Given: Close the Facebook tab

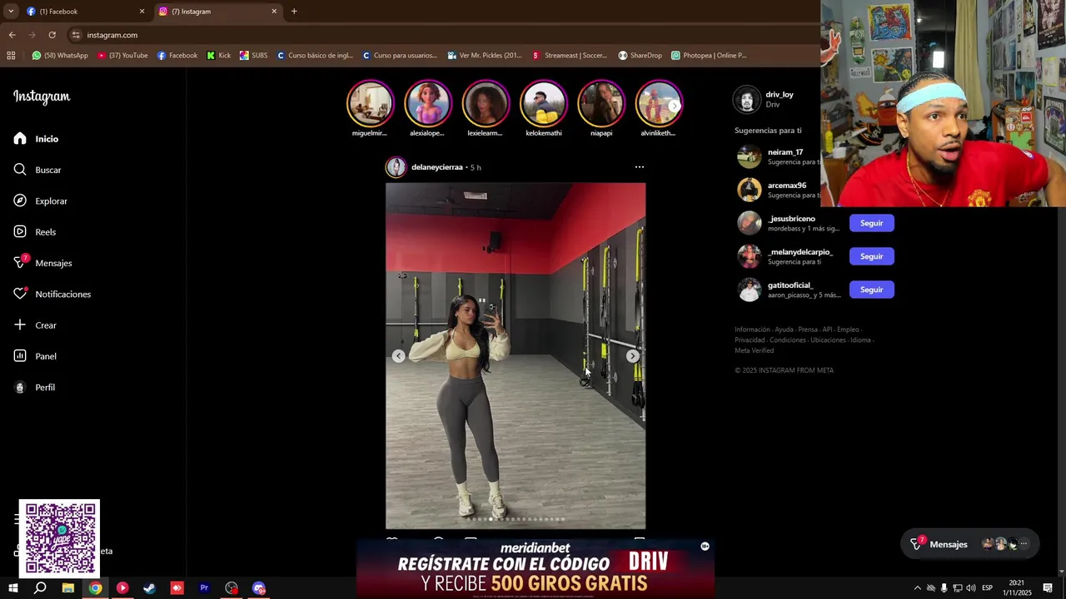Looking at the screenshot, I should [142, 12].
